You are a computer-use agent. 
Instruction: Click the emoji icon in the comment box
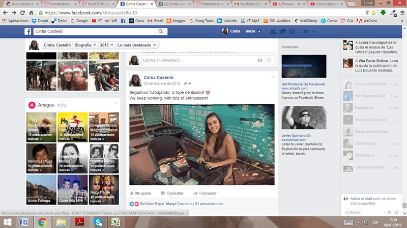coord(269,60)
